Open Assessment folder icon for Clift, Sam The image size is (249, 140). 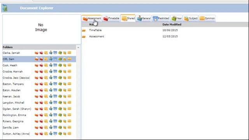(37, 59)
